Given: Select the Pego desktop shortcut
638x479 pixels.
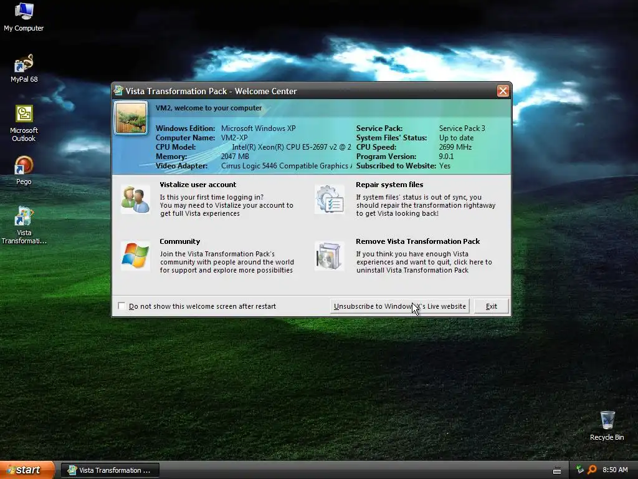Looking at the screenshot, I should point(24,171).
